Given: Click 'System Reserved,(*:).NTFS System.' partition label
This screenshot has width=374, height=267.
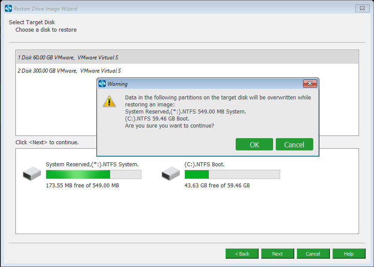Looking at the screenshot, I should [92, 165].
